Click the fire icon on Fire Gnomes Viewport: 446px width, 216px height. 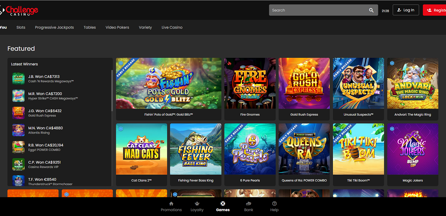(229, 63)
